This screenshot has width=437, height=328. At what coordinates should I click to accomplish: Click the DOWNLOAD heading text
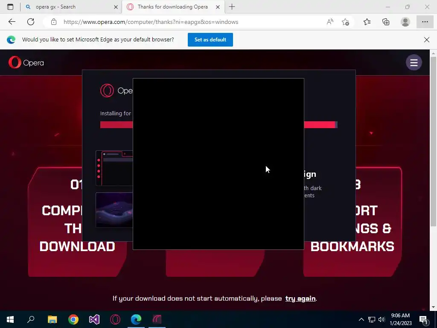coord(77,246)
